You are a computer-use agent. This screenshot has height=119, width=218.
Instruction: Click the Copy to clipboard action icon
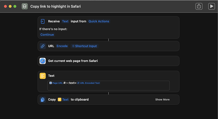[43, 100]
